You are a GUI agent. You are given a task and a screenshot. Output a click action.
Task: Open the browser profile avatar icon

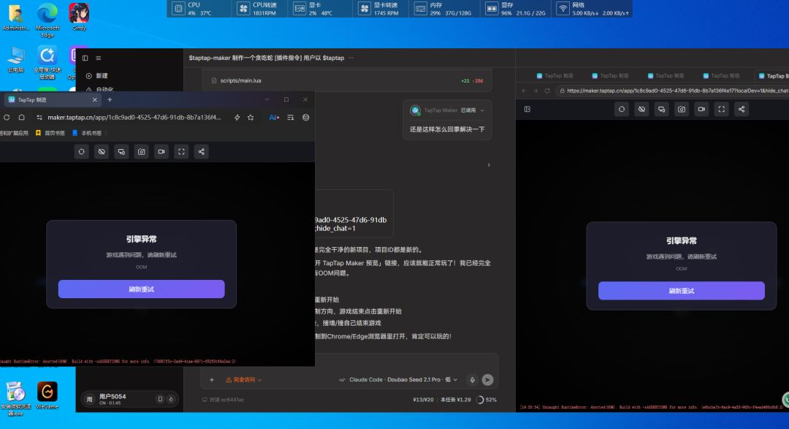click(x=305, y=118)
